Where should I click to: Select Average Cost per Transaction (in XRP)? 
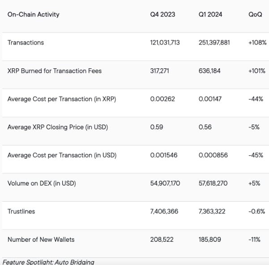pyautogui.click(x=62, y=99)
